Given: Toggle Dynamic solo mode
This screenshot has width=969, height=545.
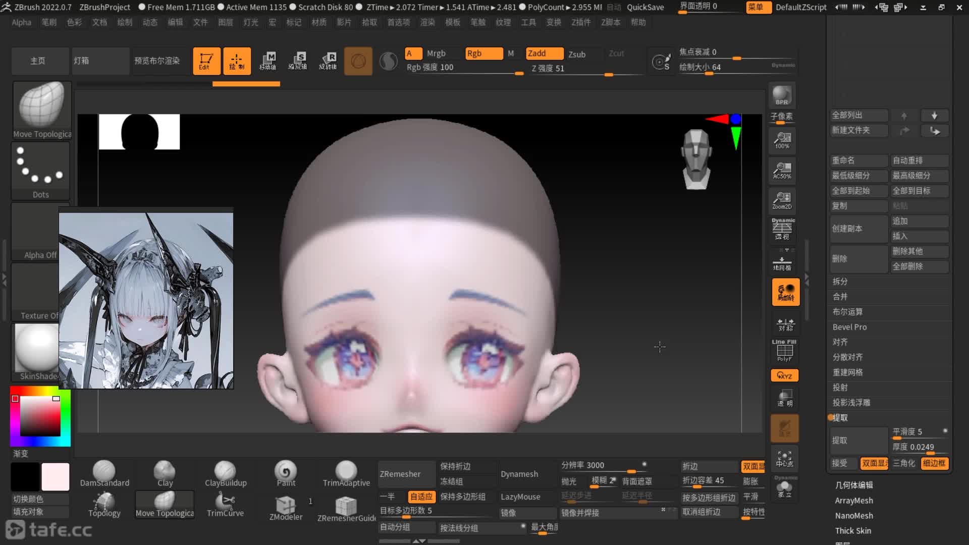Looking at the screenshot, I should coord(785,487).
